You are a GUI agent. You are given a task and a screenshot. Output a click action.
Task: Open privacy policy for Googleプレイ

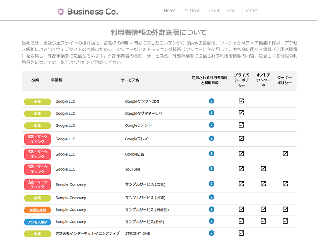click(x=242, y=138)
